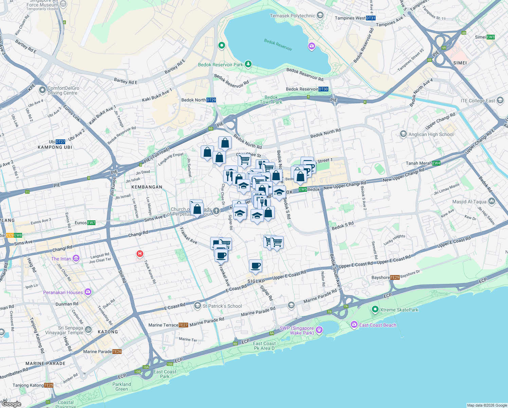Click the Google logo in the corner
508x408 pixels.
[x=11, y=404]
